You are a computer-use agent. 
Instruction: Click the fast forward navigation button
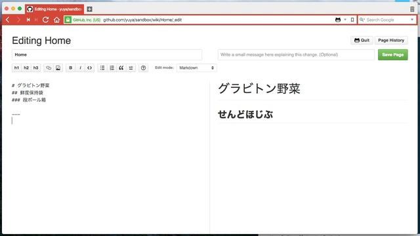pos(36,20)
